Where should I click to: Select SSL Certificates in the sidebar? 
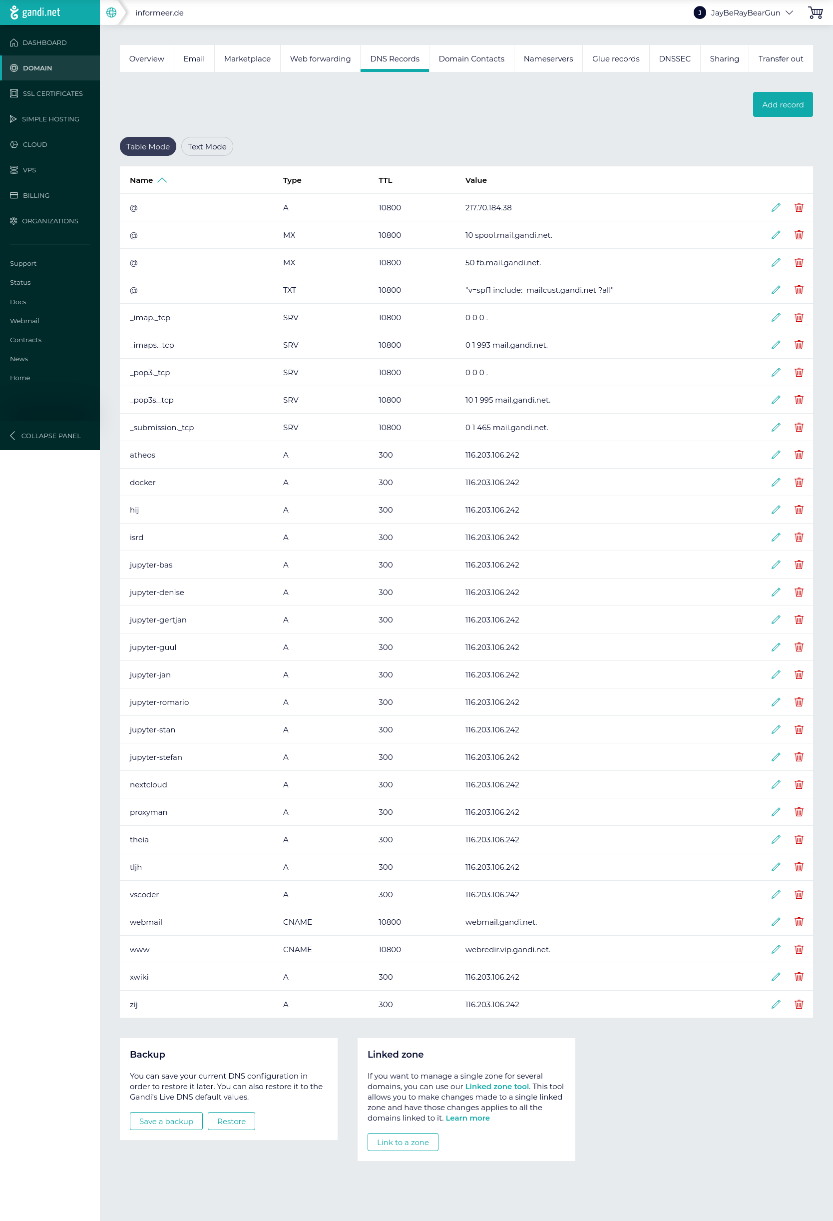coord(52,93)
